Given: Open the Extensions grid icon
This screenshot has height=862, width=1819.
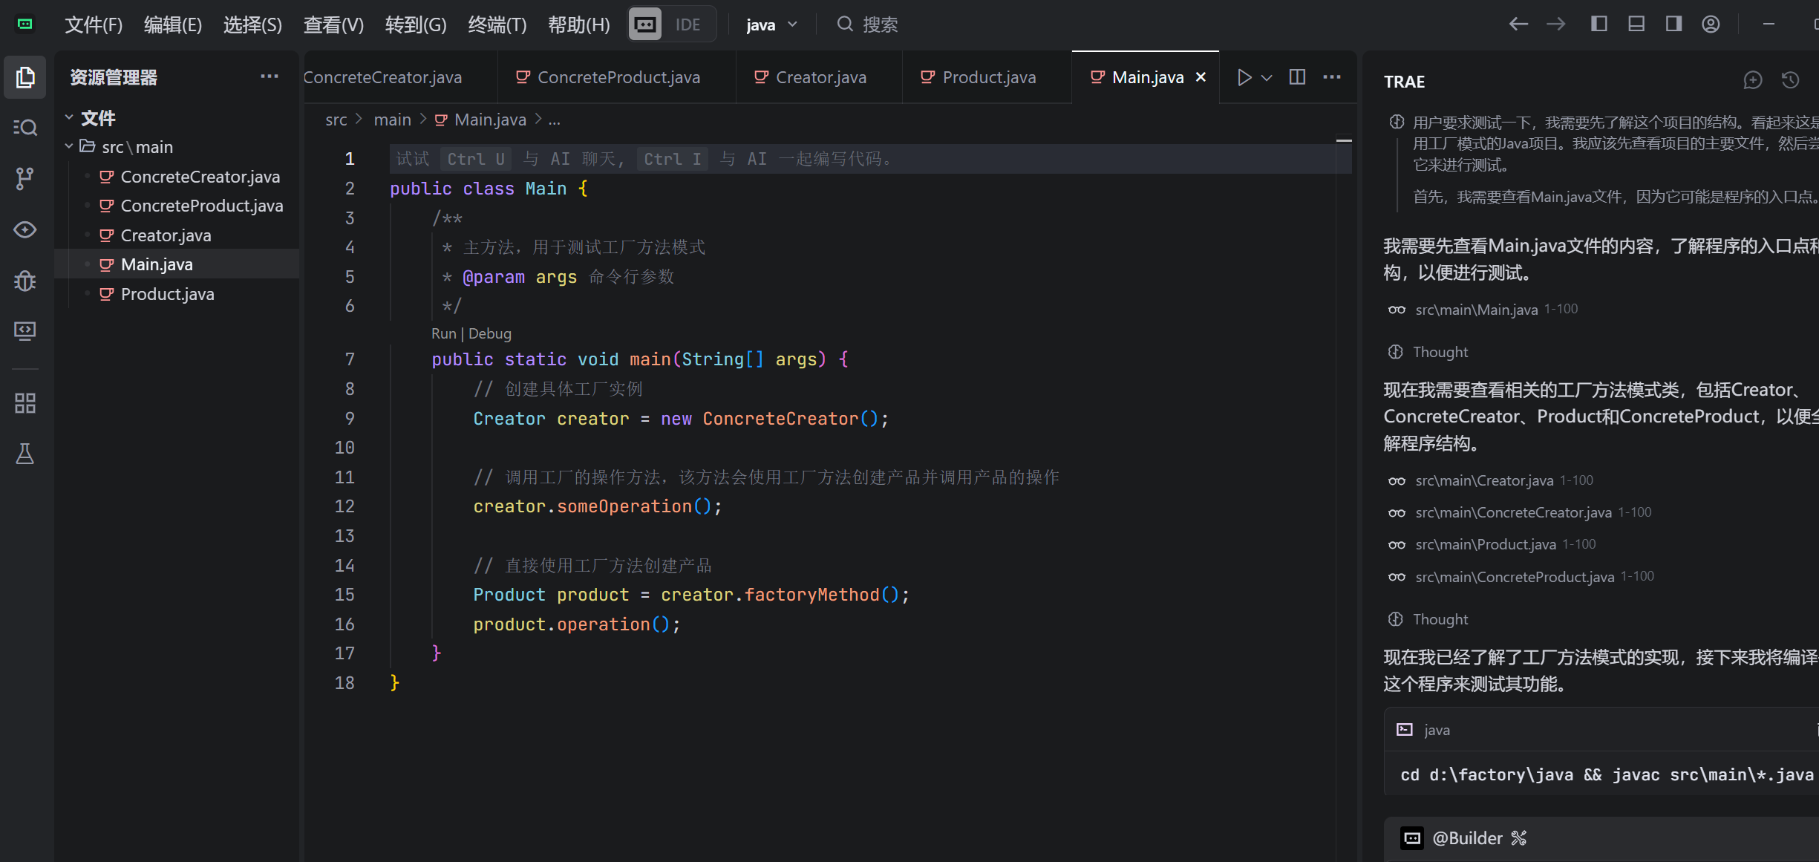Looking at the screenshot, I should coord(25,403).
